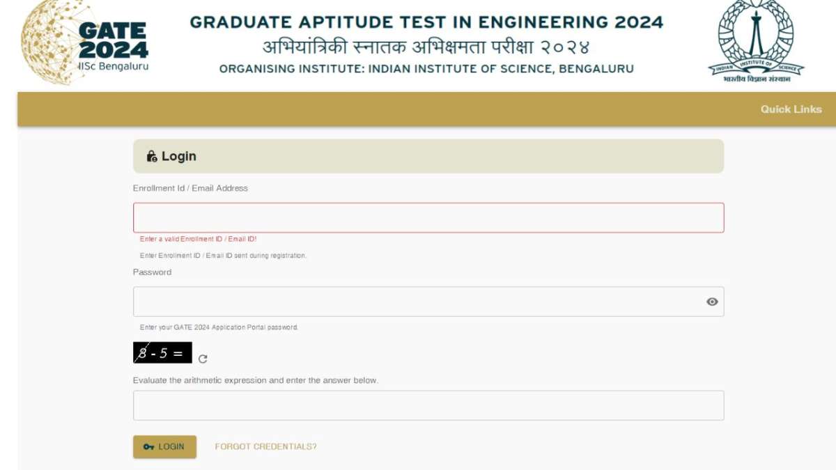
Task: Click the Login section header
Action: tap(178, 156)
